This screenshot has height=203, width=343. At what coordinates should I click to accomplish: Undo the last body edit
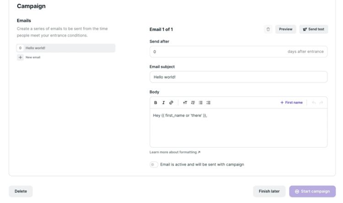click(x=314, y=103)
